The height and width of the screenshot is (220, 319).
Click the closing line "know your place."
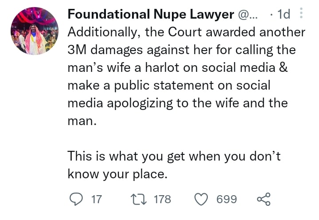117,173
